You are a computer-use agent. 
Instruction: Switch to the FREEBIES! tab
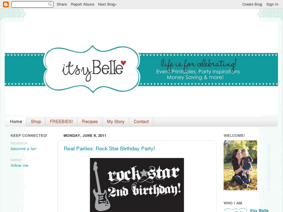(x=62, y=122)
